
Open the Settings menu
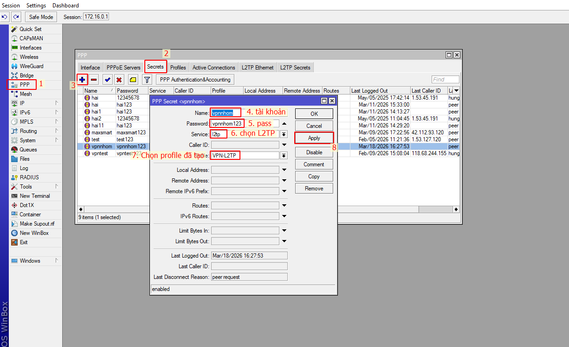pyautogui.click(x=36, y=6)
